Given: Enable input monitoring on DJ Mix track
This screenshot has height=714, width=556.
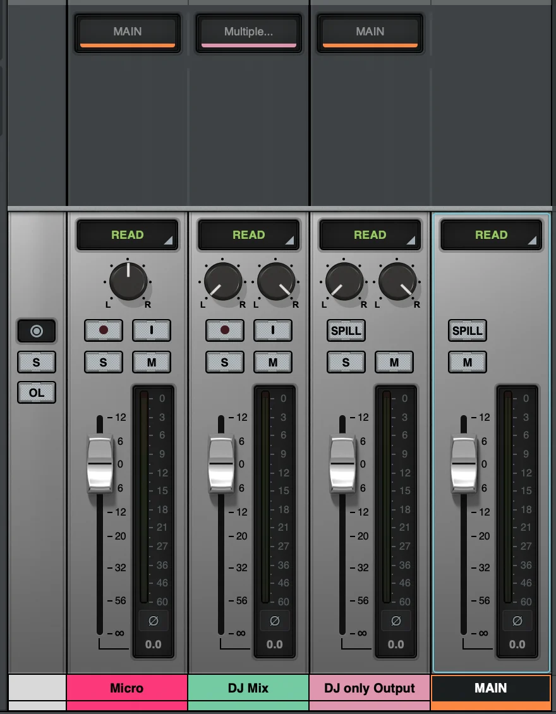Looking at the screenshot, I should click(x=273, y=330).
